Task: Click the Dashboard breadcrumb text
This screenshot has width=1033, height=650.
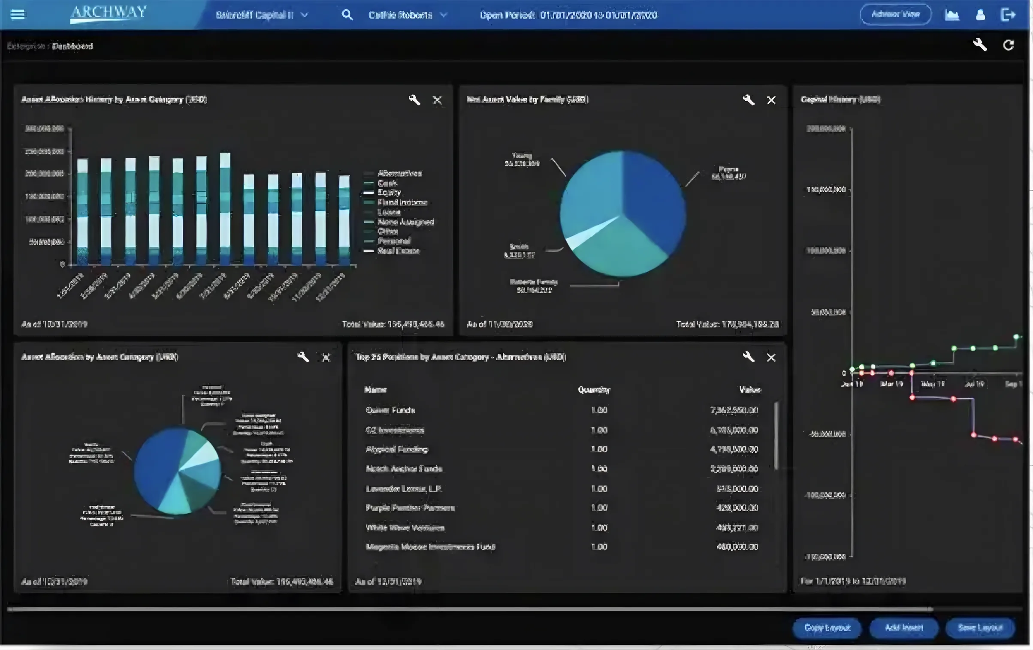Action: point(72,46)
